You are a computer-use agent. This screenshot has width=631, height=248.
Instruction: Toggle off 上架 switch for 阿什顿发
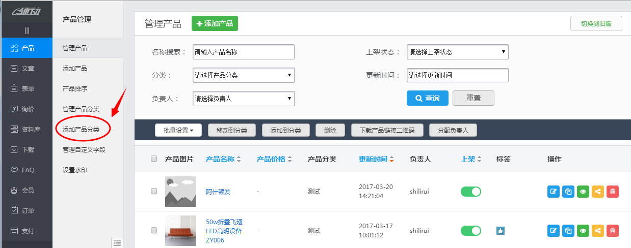pyautogui.click(x=470, y=192)
